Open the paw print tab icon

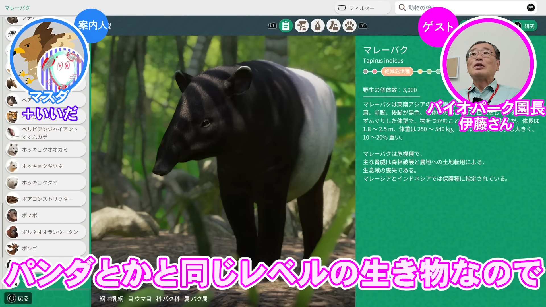349,26
